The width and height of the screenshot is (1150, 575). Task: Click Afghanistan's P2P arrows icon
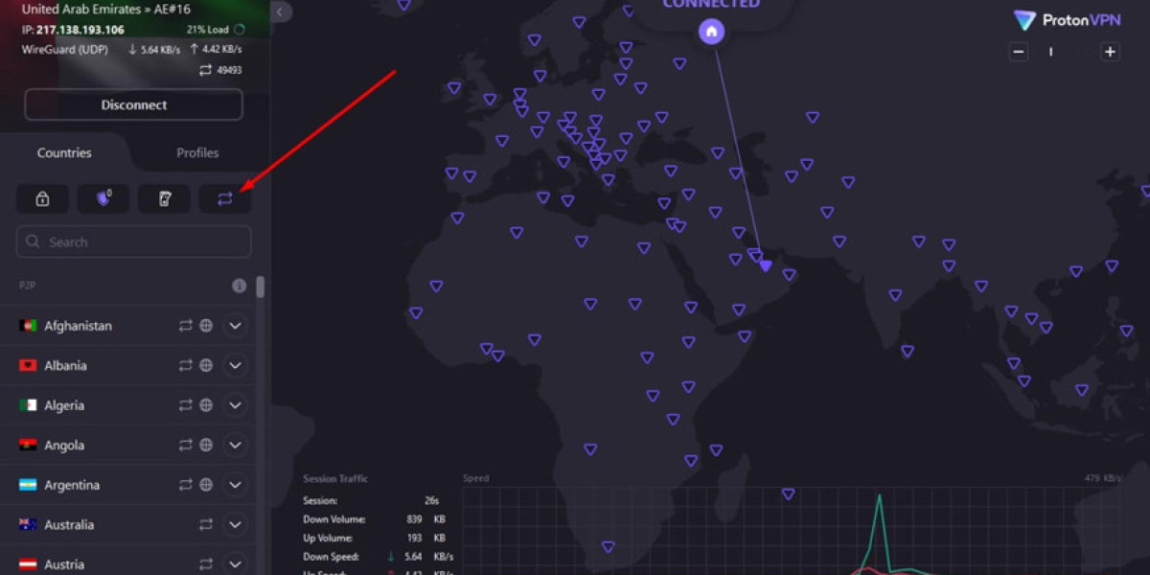[x=186, y=326]
